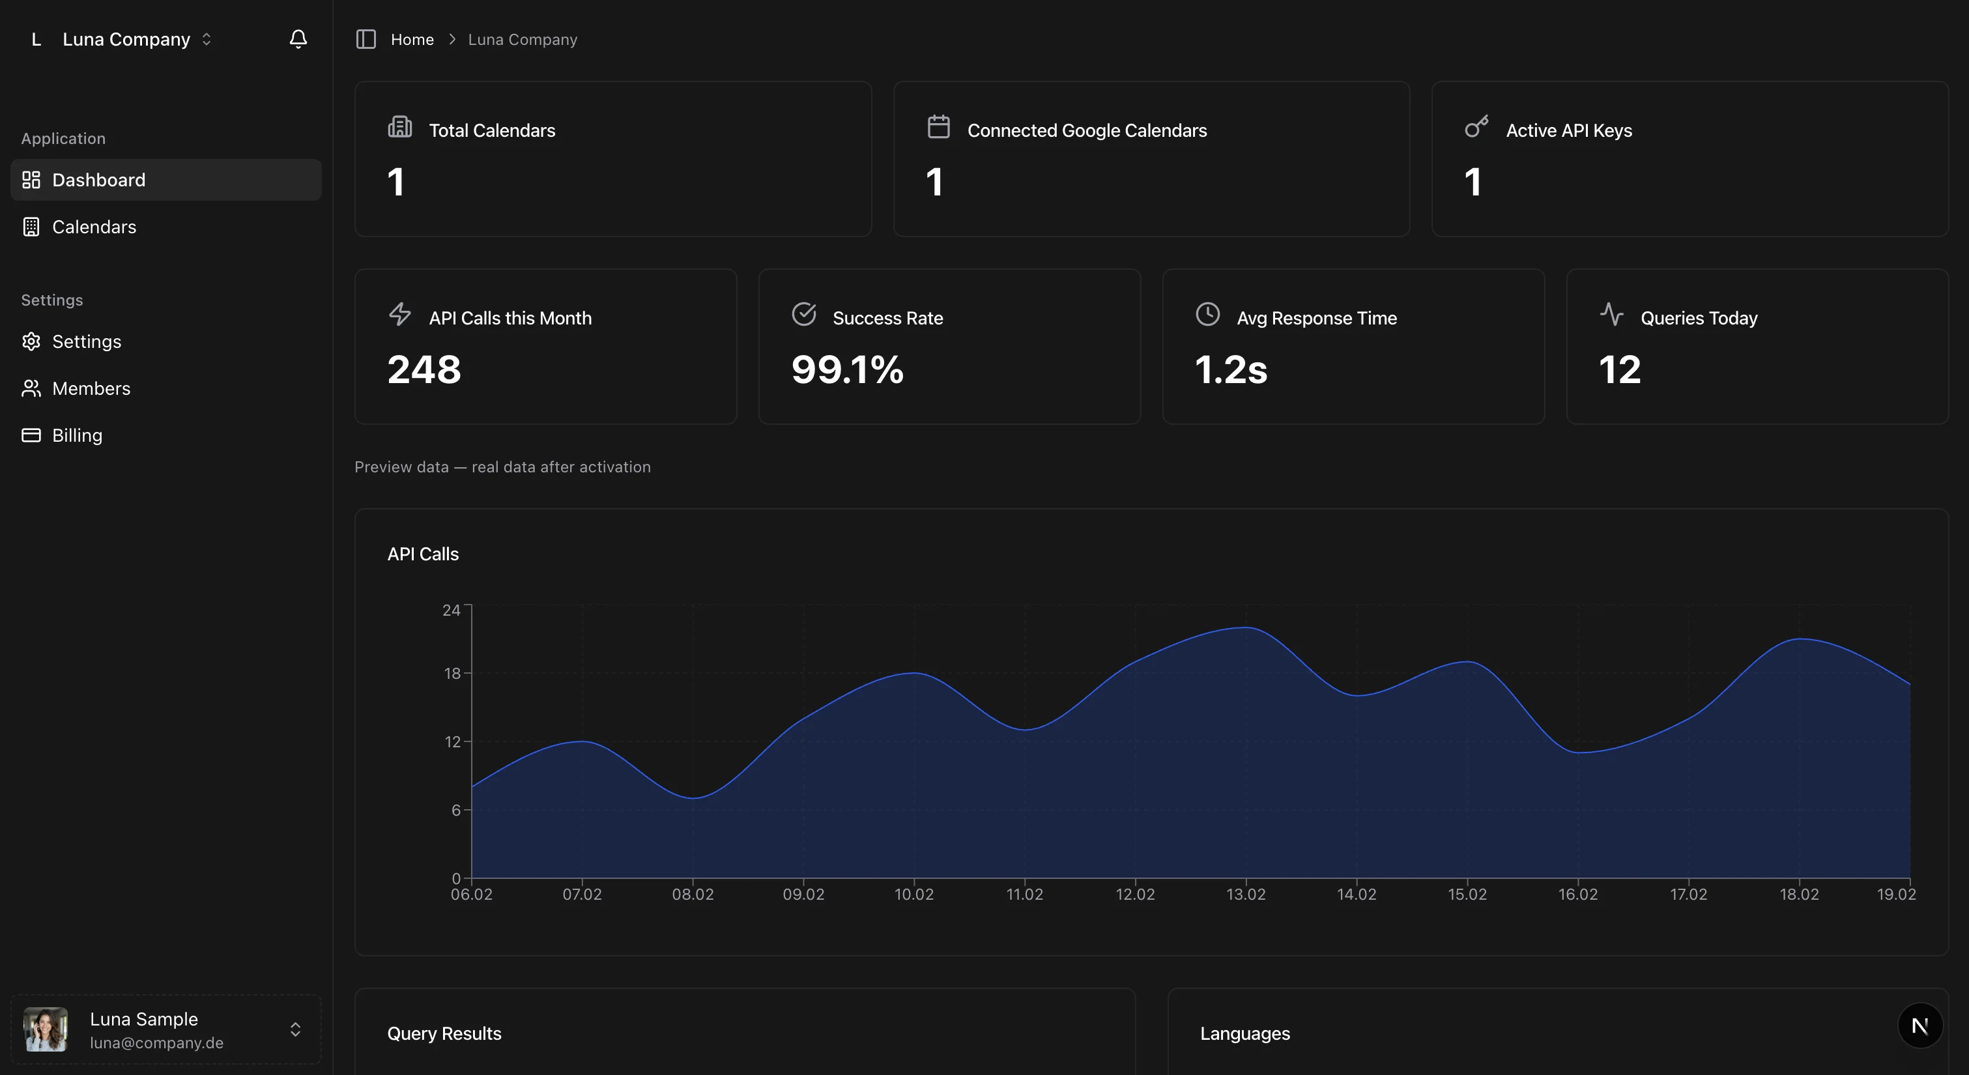Screen dimensions: 1969x1075
Task: Expand the Luna Sample user menu
Action: [144, 1029]
